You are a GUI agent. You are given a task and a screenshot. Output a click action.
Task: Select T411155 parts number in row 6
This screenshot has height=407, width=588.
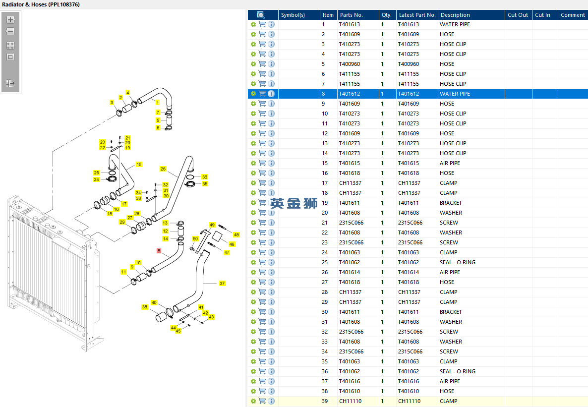click(x=349, y=74)
